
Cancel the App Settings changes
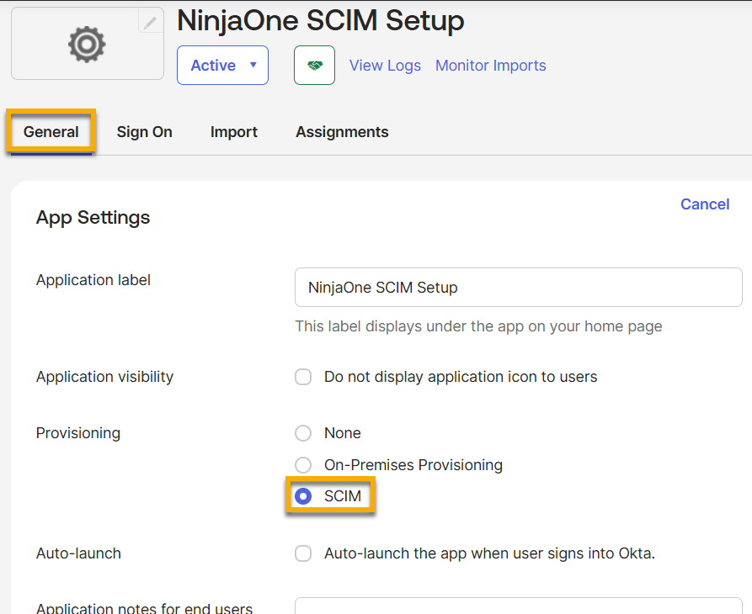705,204
